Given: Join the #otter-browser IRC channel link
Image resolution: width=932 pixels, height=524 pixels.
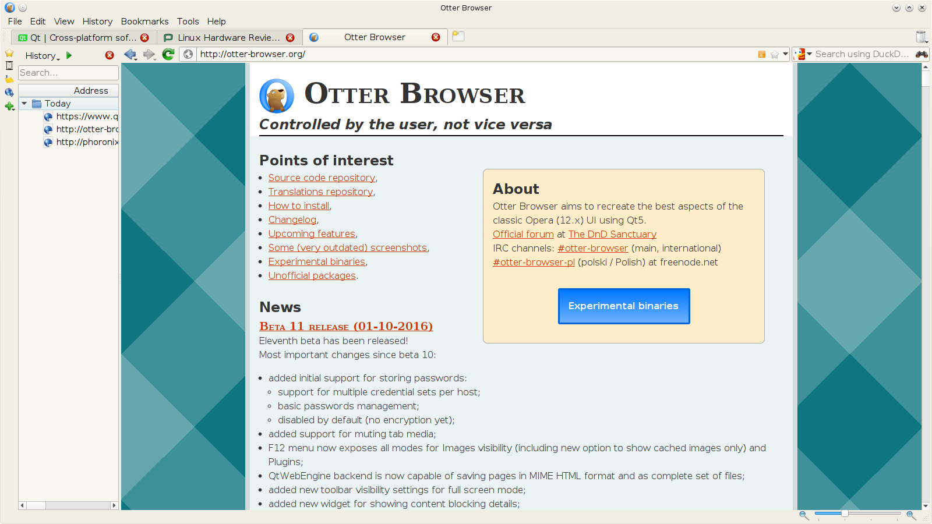Looking at the screenshot, I should pos(593,248).
